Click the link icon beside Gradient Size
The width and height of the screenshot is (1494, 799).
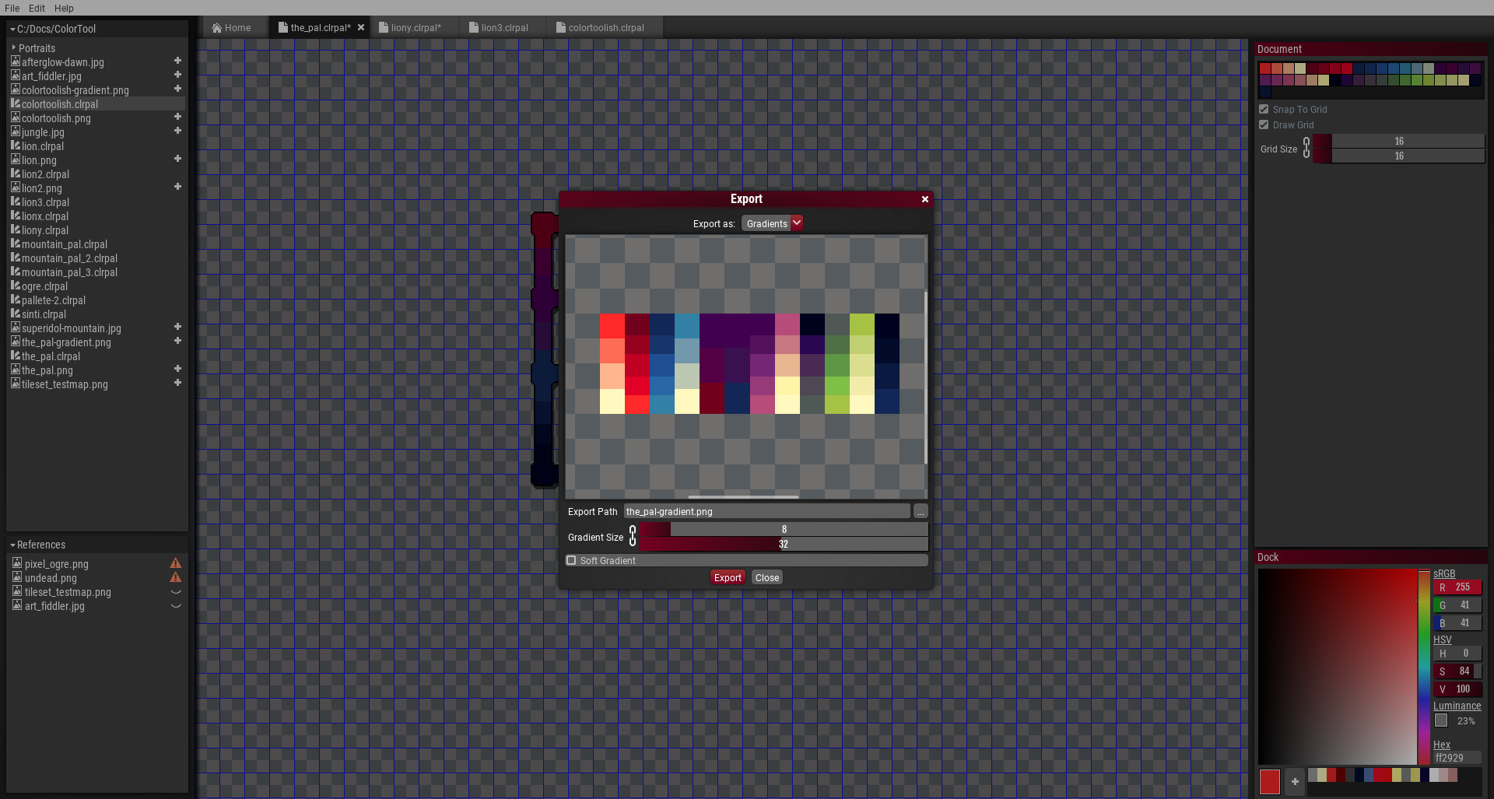633,537
